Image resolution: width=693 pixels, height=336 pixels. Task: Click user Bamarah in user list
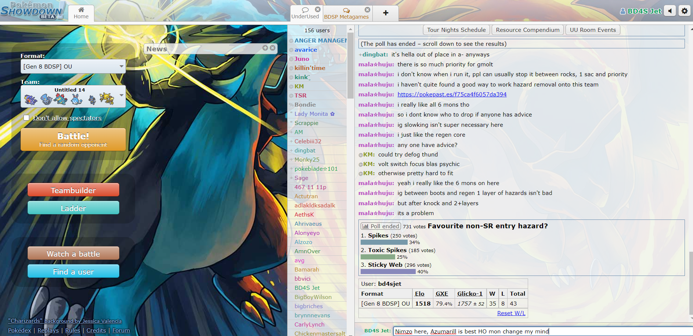pos(318,269)
